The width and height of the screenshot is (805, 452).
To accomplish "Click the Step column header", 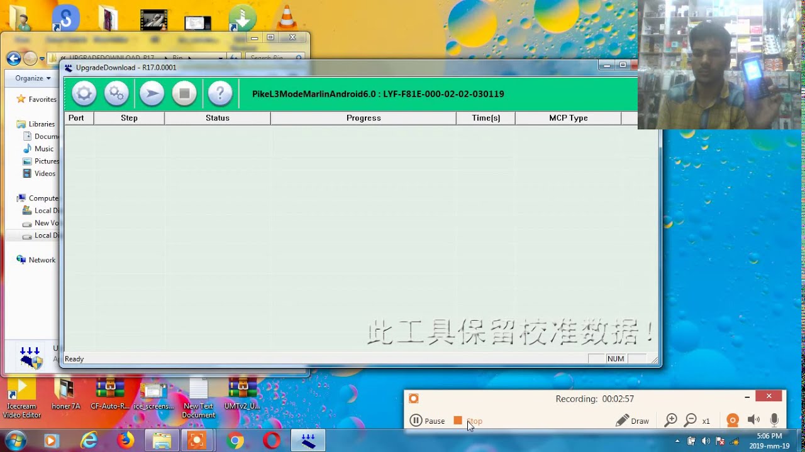I will (129, 118).
